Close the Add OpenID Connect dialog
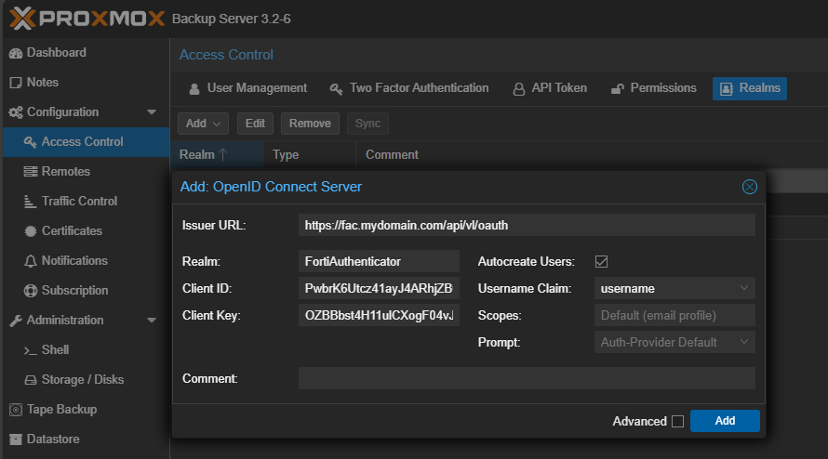This screenshot has height=459, width=828. coord(749,187)
